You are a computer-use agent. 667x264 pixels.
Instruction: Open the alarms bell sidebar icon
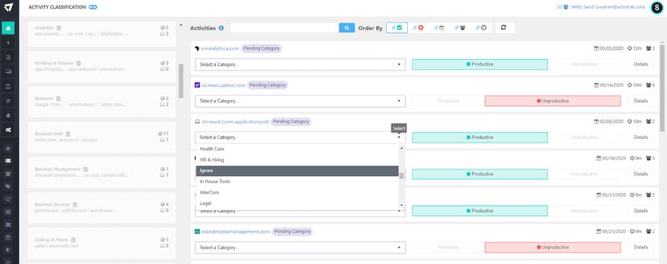tap(8, 115)
